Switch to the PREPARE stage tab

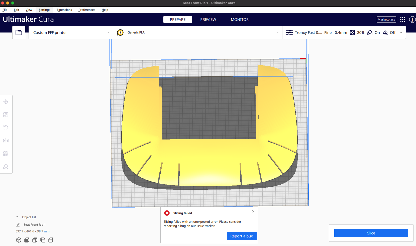tap(178, 19)
